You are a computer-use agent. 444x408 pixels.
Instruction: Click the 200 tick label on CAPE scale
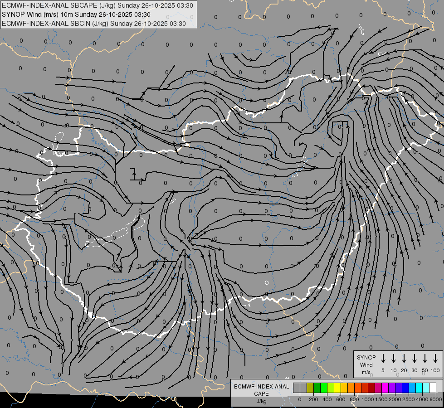tap(313, 399)
